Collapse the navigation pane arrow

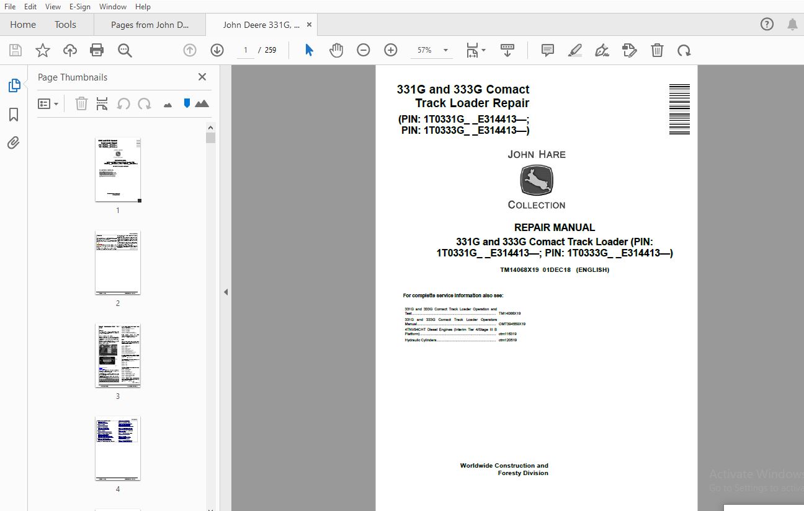coord(226,292)
